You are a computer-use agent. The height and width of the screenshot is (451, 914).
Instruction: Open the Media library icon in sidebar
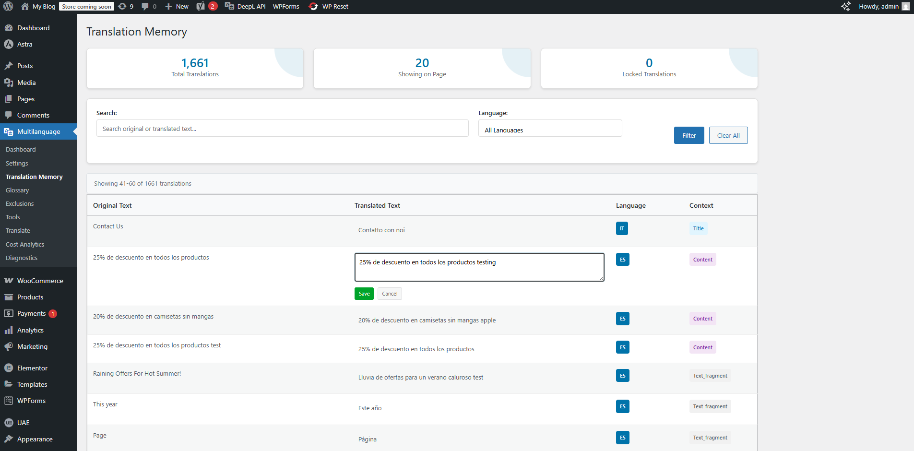(9, 83)
